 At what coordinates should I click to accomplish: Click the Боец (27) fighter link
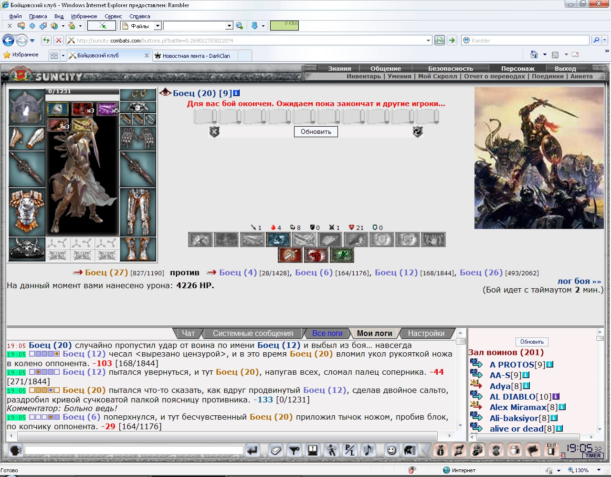[x=106, y=272]
